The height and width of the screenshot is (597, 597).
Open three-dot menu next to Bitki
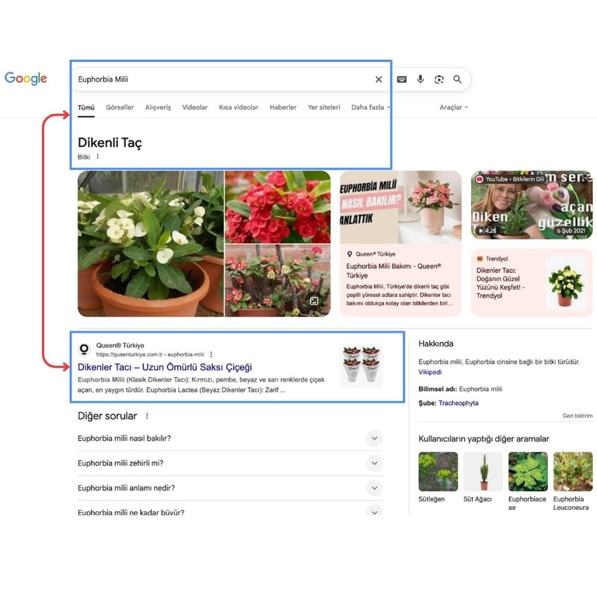[97, 156]
